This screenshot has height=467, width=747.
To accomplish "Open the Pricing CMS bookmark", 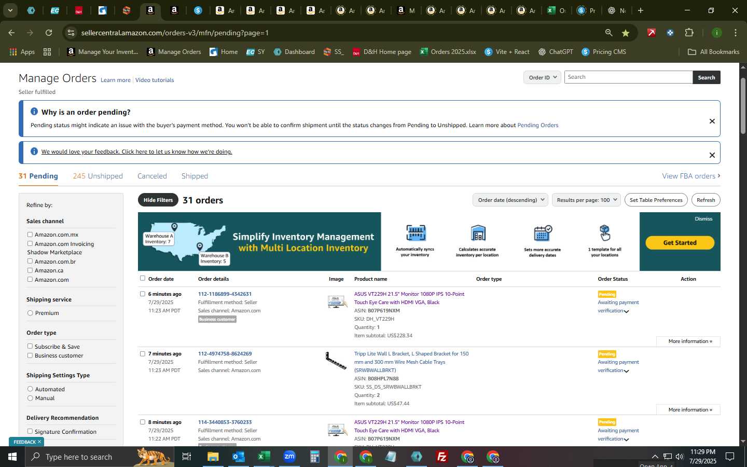I will point(604,52).
